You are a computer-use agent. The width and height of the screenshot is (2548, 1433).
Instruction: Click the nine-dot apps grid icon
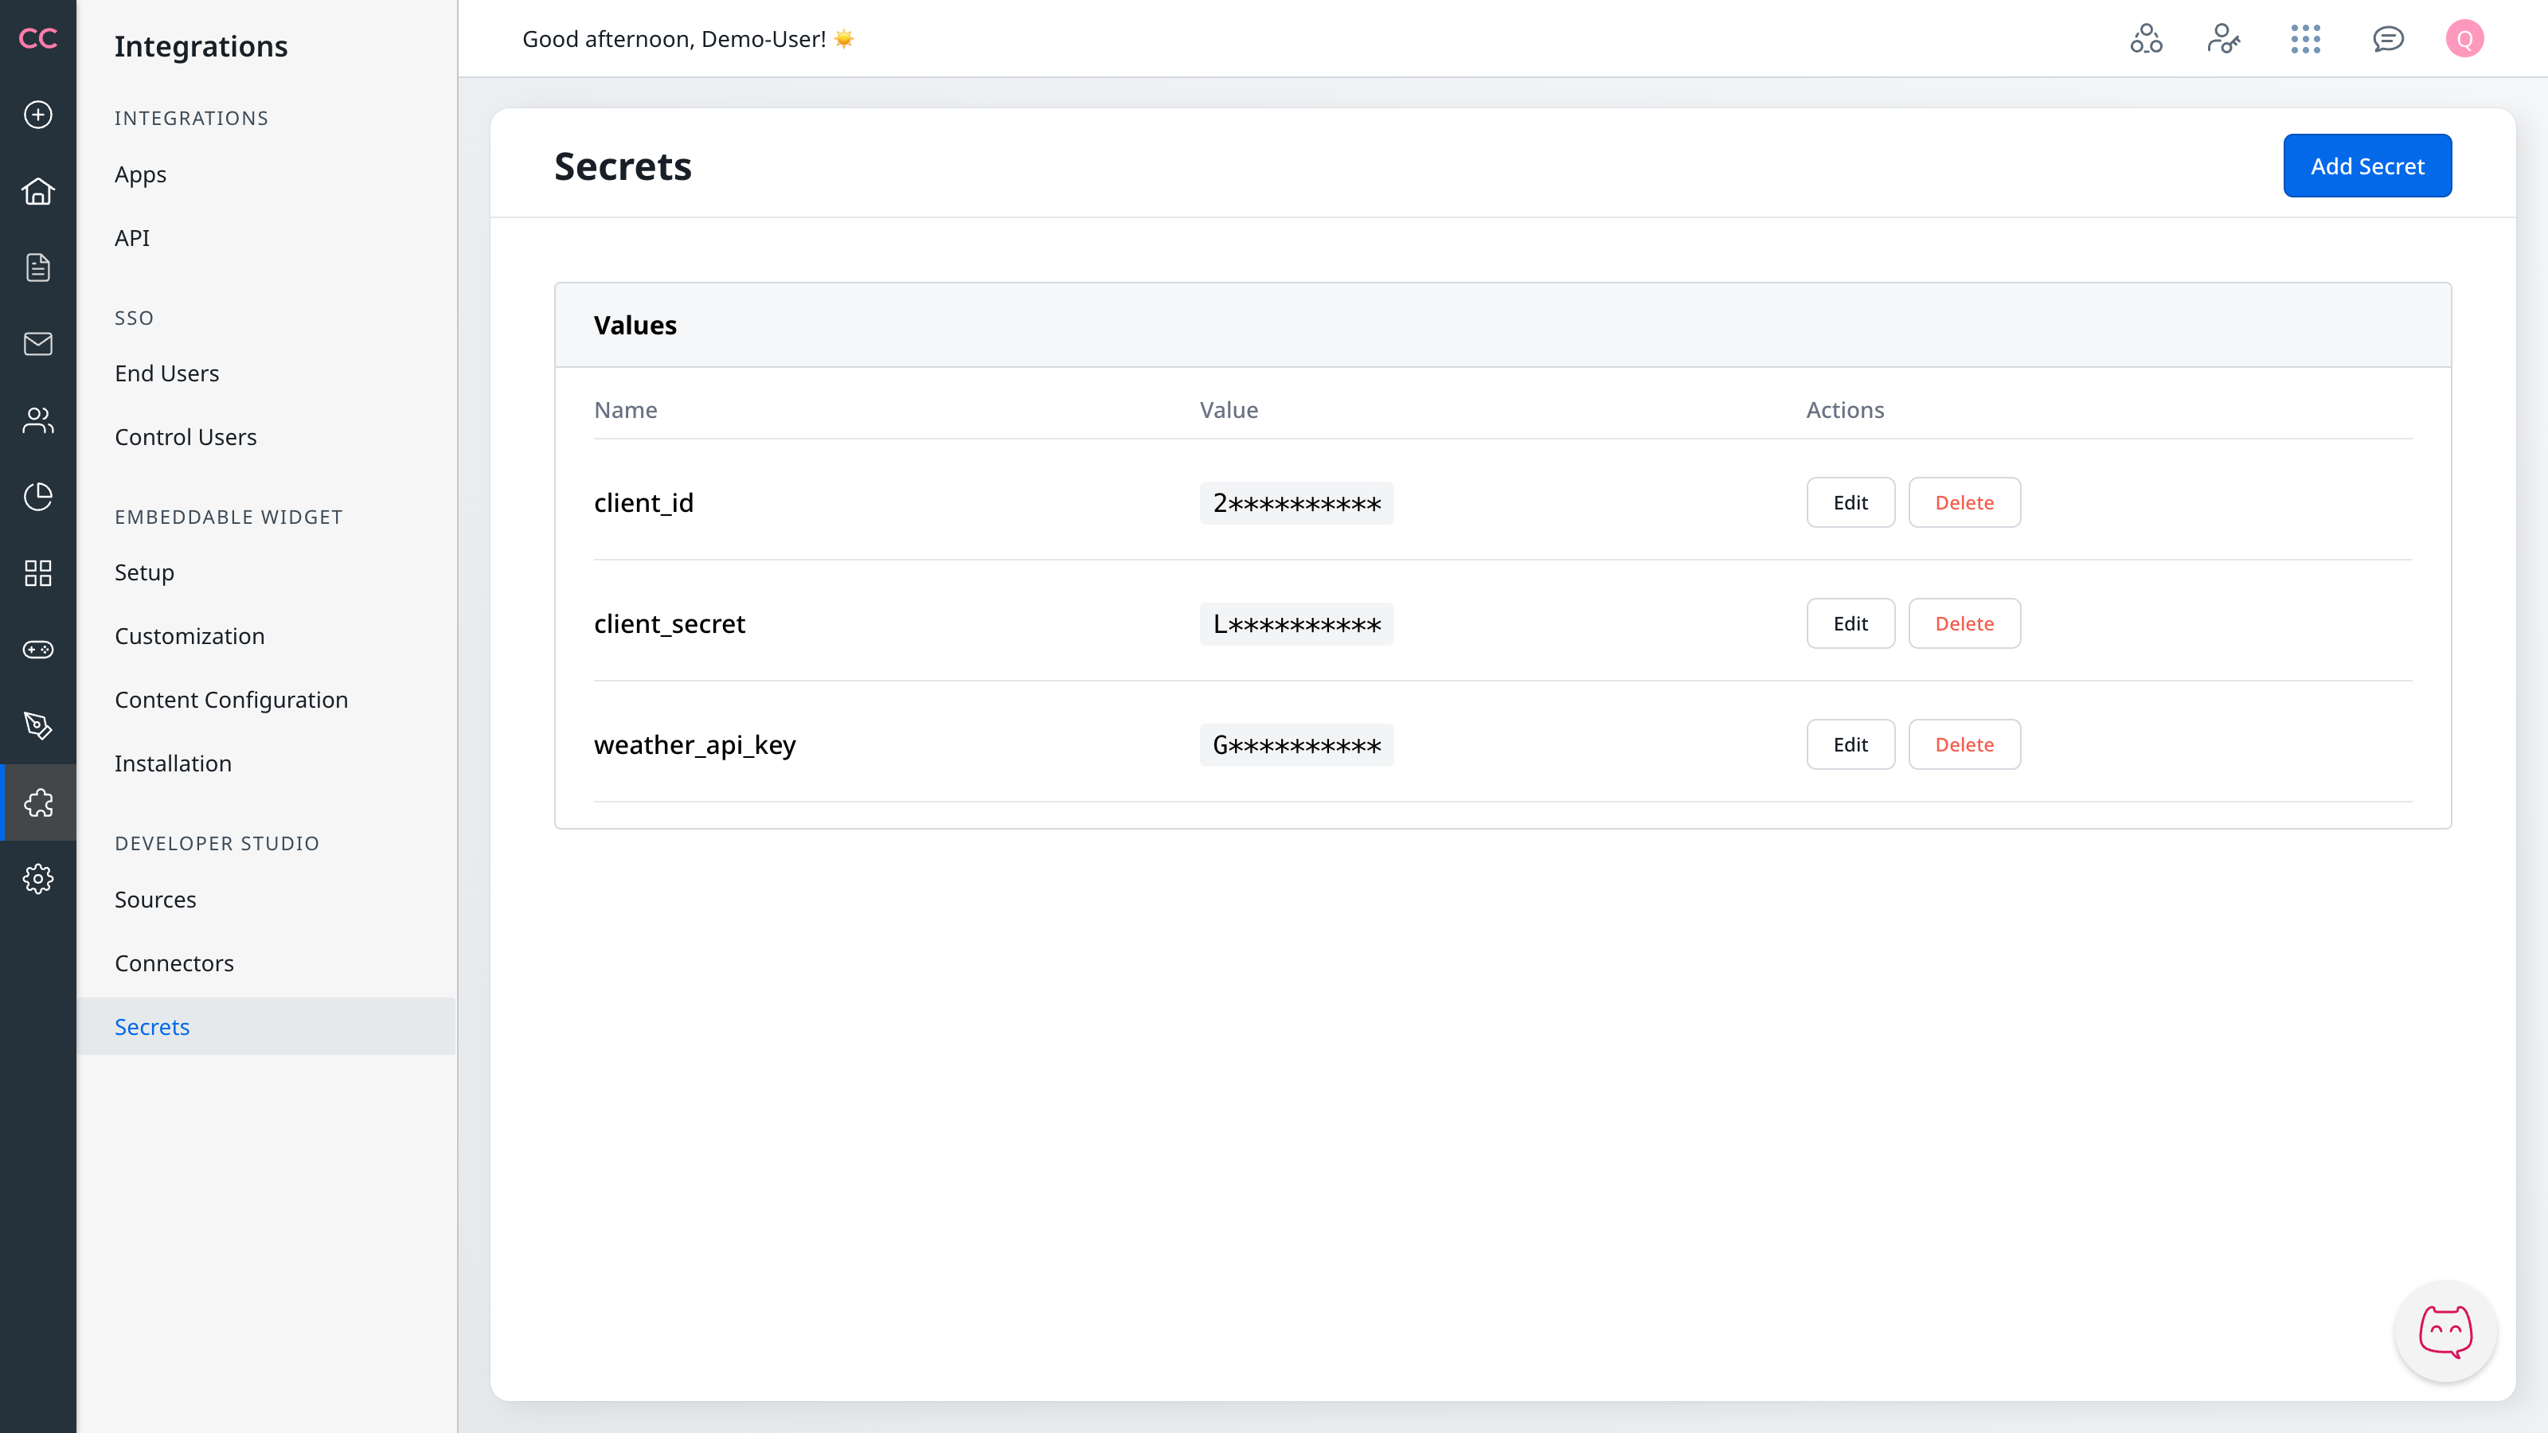click(x=2304, y=38)
